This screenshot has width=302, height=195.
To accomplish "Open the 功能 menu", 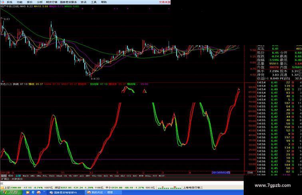I will (20, 2).
